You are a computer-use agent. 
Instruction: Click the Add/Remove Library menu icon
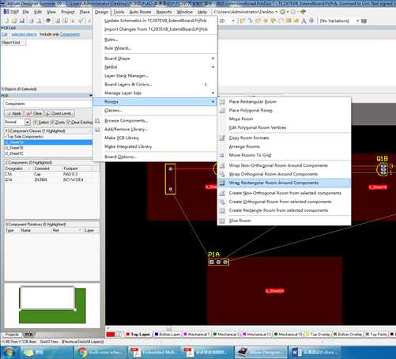97,130
